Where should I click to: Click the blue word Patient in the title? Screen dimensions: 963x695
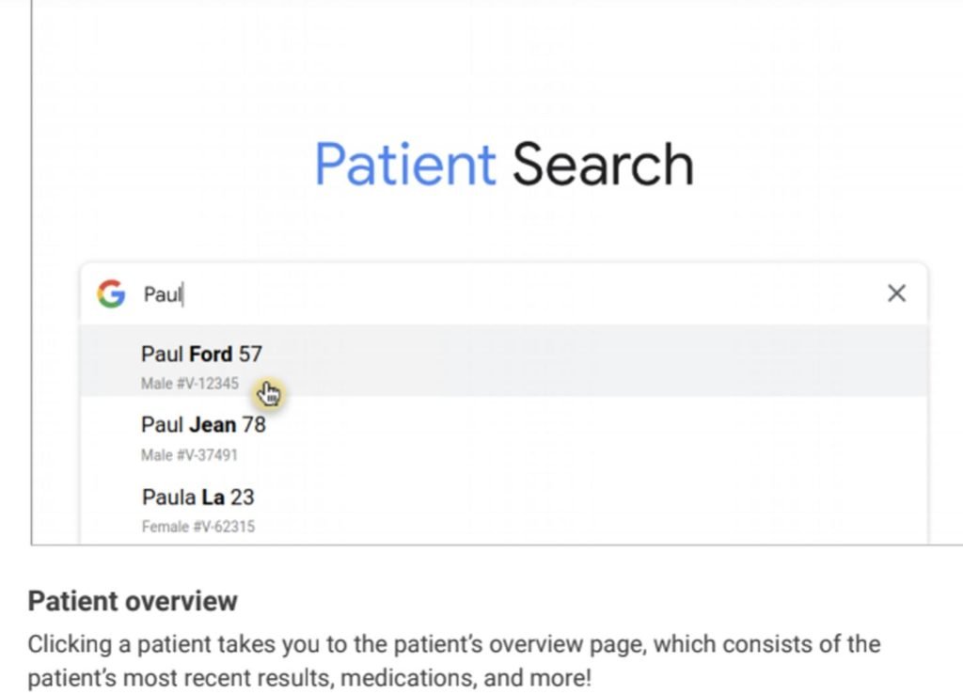tap(404, 163)
